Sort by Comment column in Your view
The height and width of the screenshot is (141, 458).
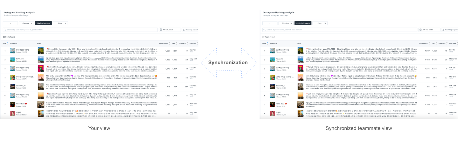[187, 43]
